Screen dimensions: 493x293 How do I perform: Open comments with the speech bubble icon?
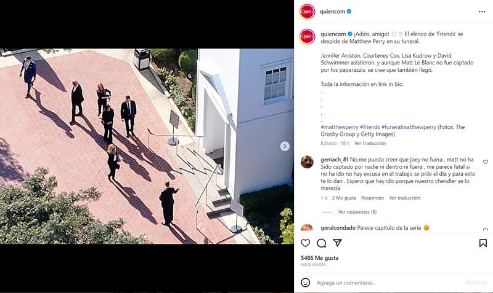click(321, 243)
